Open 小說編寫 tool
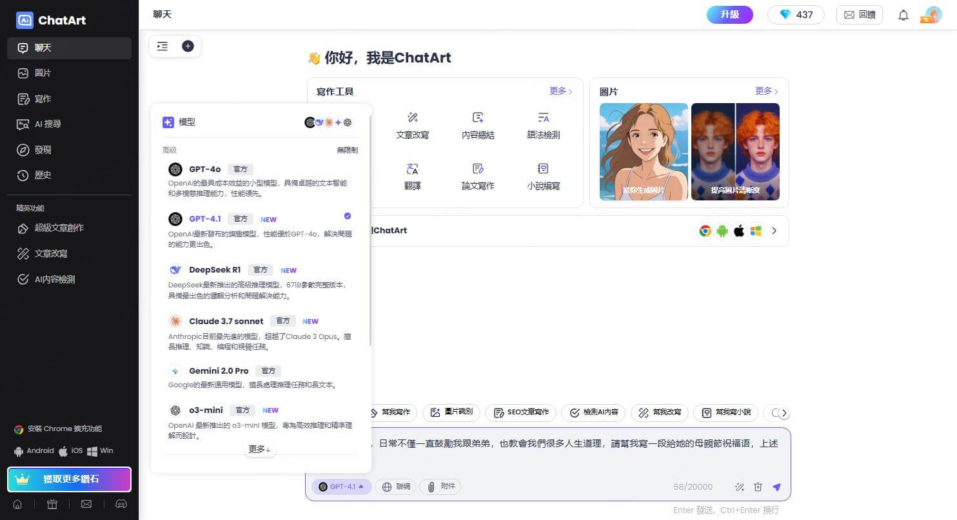 point(543,177)
